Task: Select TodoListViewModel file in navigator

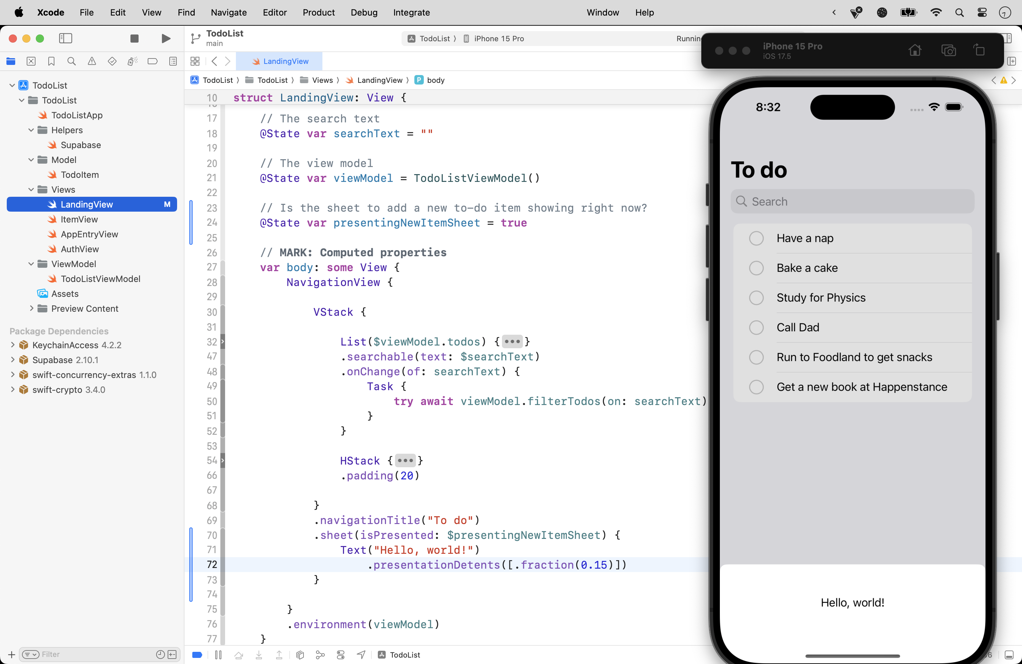Action: click(100, 279)
